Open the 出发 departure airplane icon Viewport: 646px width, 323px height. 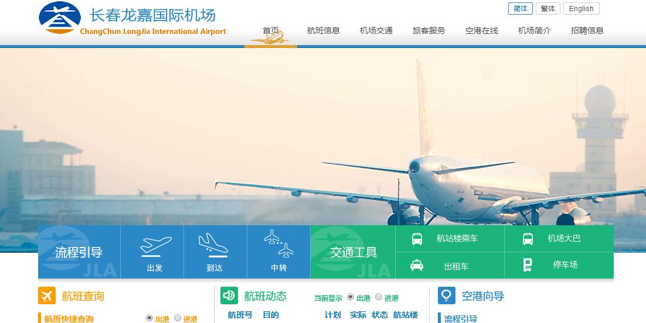pos(155,246)
